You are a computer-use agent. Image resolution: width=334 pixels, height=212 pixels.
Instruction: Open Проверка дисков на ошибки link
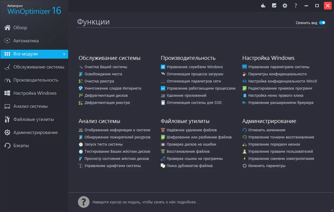[x=191, y=144]
